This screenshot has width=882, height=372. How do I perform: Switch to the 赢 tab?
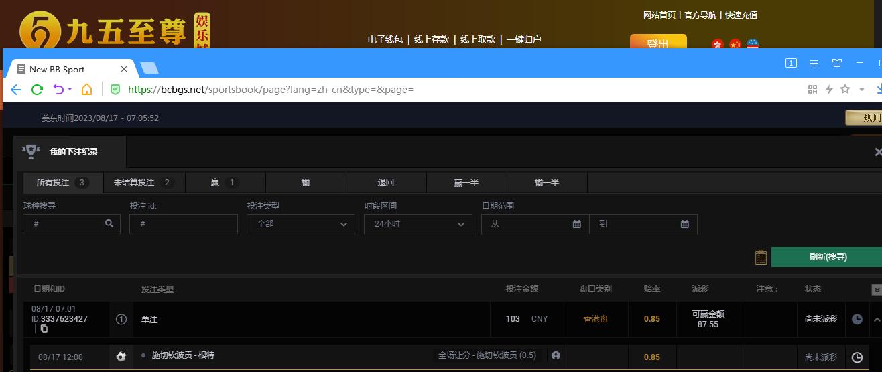225,183
